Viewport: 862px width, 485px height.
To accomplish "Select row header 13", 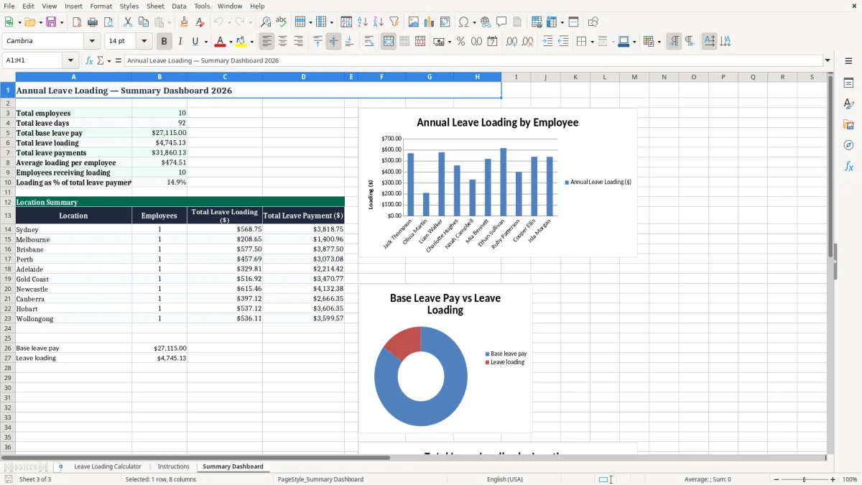I will [8, 216].
